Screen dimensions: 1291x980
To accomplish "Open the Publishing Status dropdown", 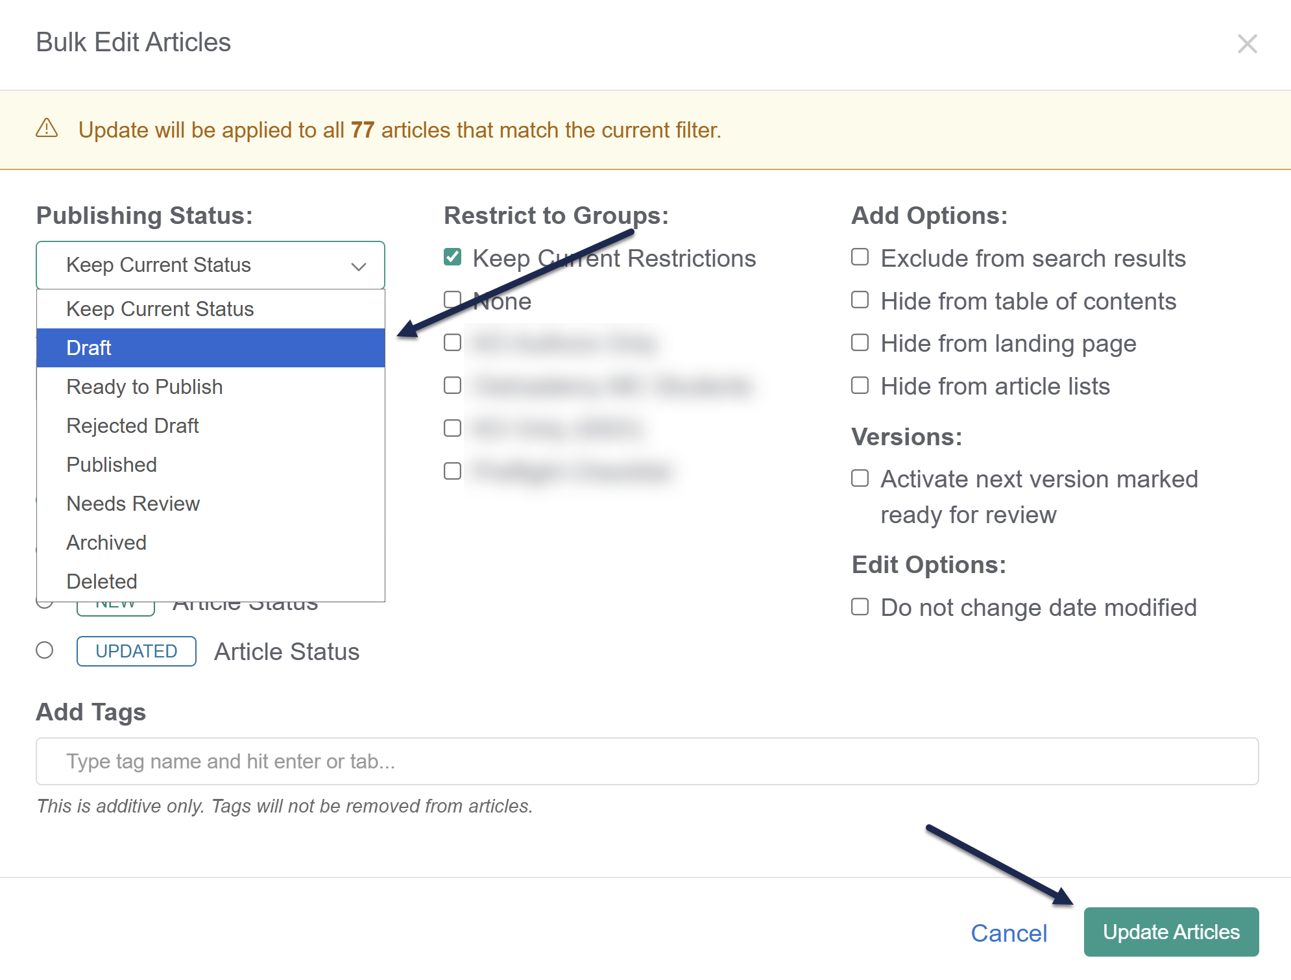I will click(210, 265).
